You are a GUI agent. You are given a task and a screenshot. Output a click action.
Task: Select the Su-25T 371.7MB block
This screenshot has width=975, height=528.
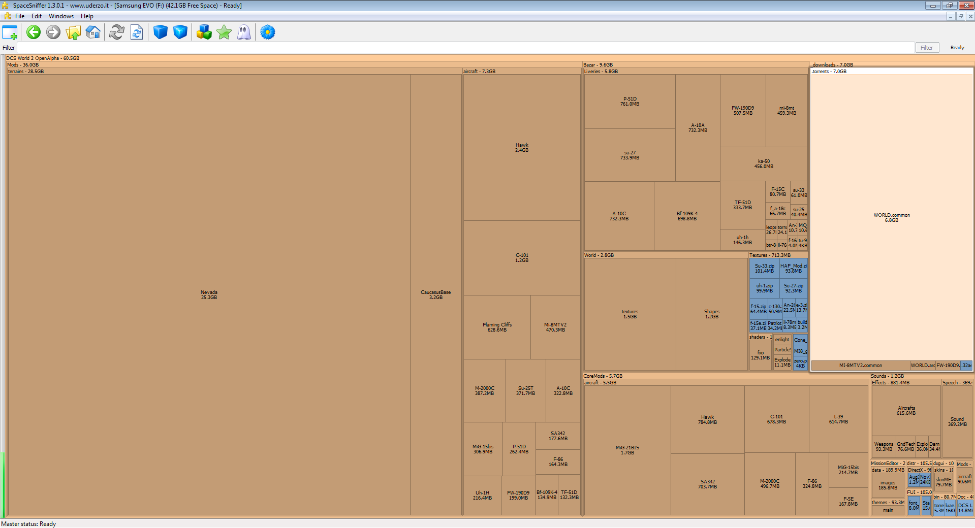pyautogui.click(x=525, y=391)
